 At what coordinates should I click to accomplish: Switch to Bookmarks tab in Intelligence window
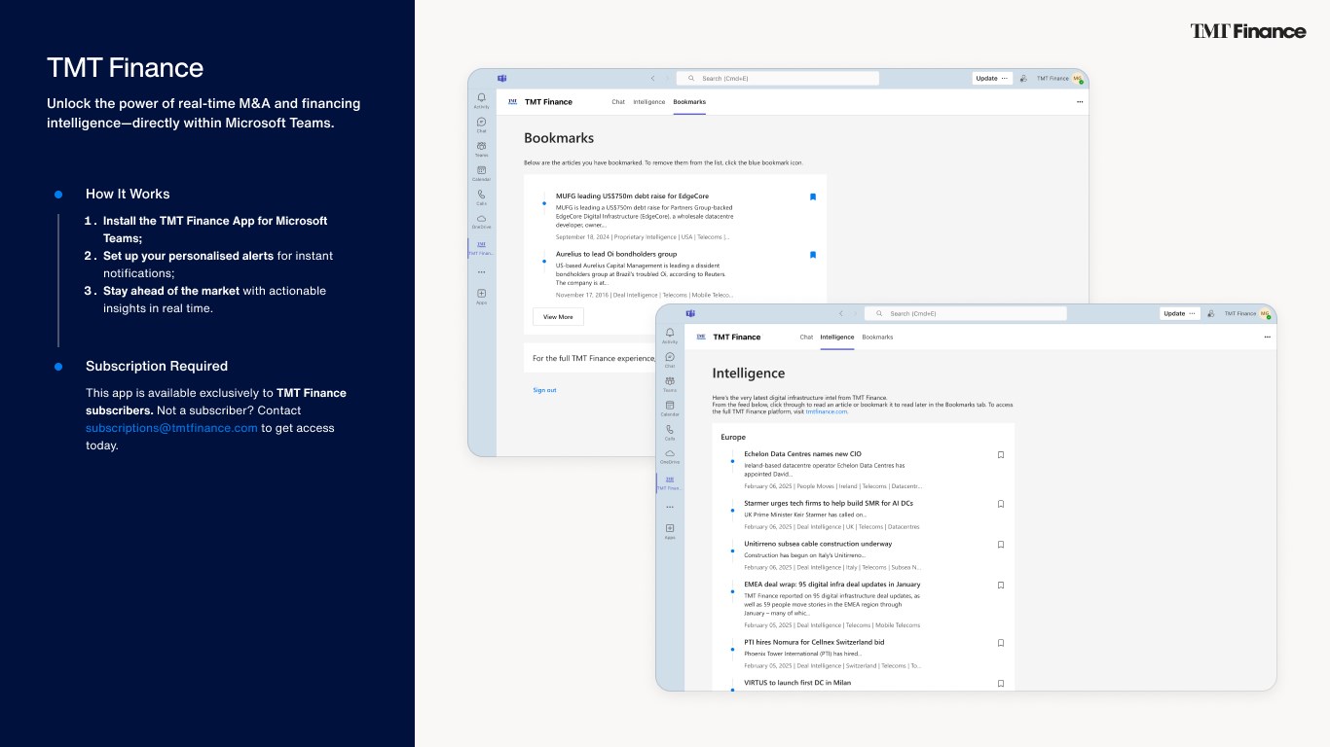877,338
